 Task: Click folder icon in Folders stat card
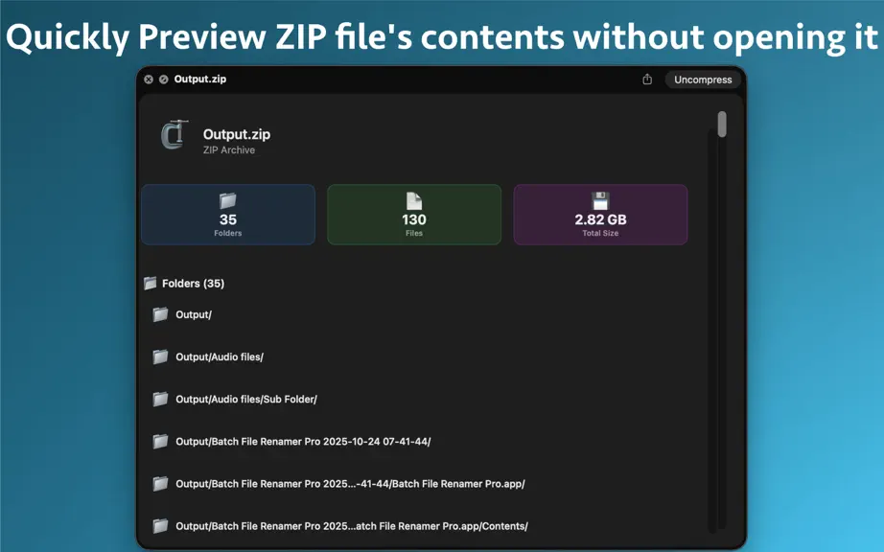[x=228, y=200]
